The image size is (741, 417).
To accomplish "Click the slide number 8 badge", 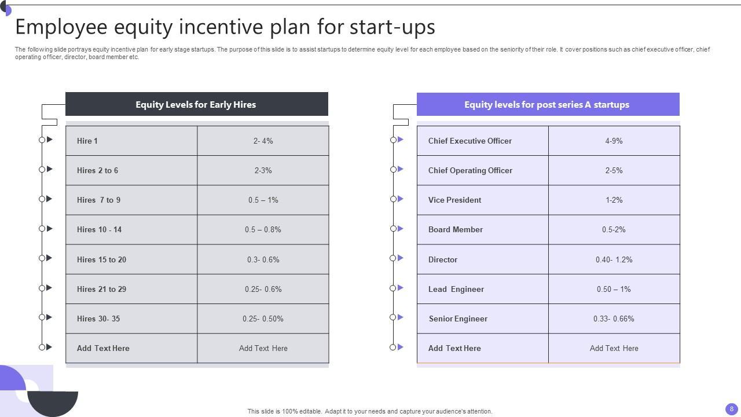I will point(732,409).
